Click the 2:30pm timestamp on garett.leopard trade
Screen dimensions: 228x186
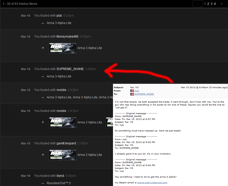[83, 143]
